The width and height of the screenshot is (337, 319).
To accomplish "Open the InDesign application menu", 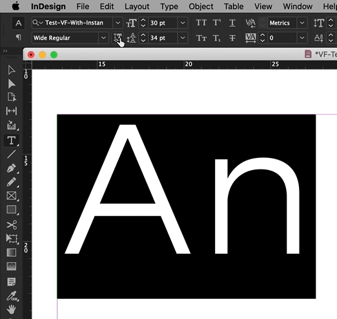I will click(48, 6).
